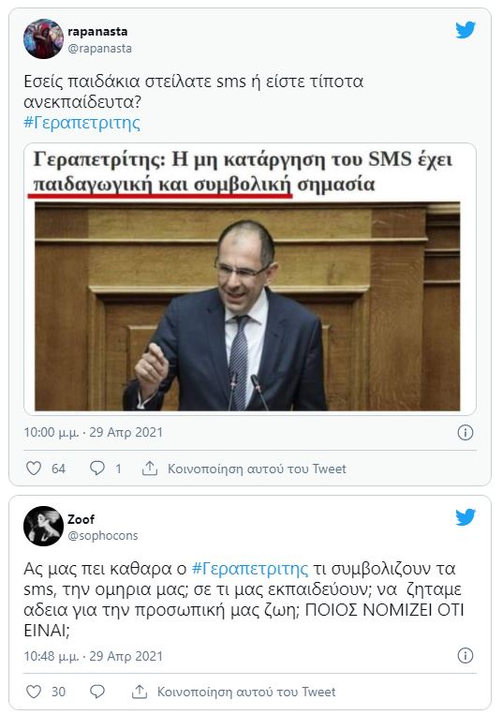Open Zoof's profile avatar
The width and height of the screenshot is (502, 715).
(43, 527)
